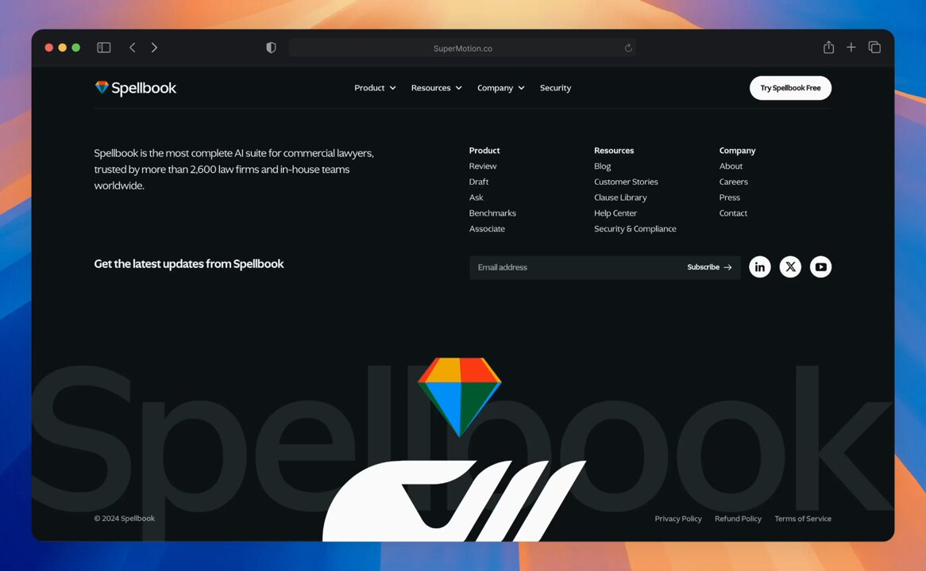Click the '© 2024 Spellbook' copyright text
Viewport: 926px width, 571px height.
[x=124, y=519]
